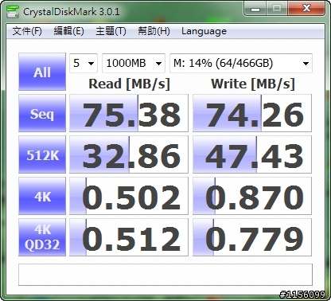Screen dimensions: 331x301
Task: Close the CrystalDiskMark window
Action: (x=306, y=9)
